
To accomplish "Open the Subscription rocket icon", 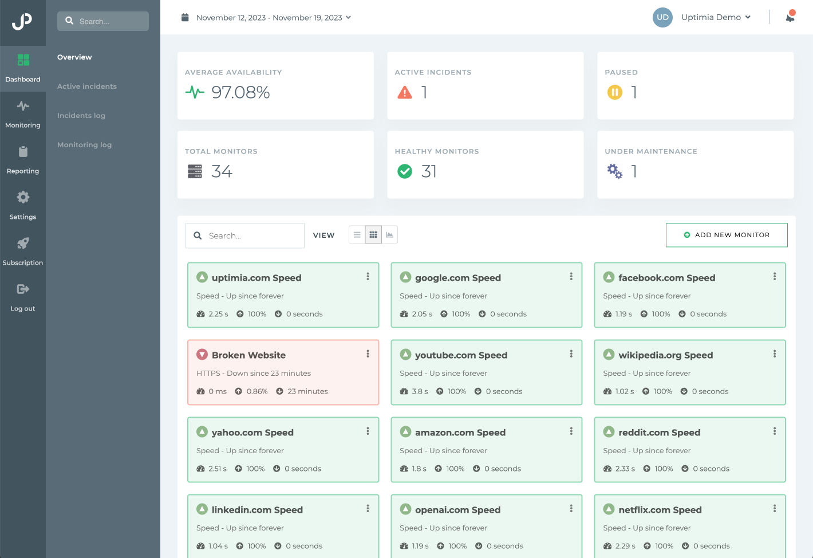I will (23, 243).
